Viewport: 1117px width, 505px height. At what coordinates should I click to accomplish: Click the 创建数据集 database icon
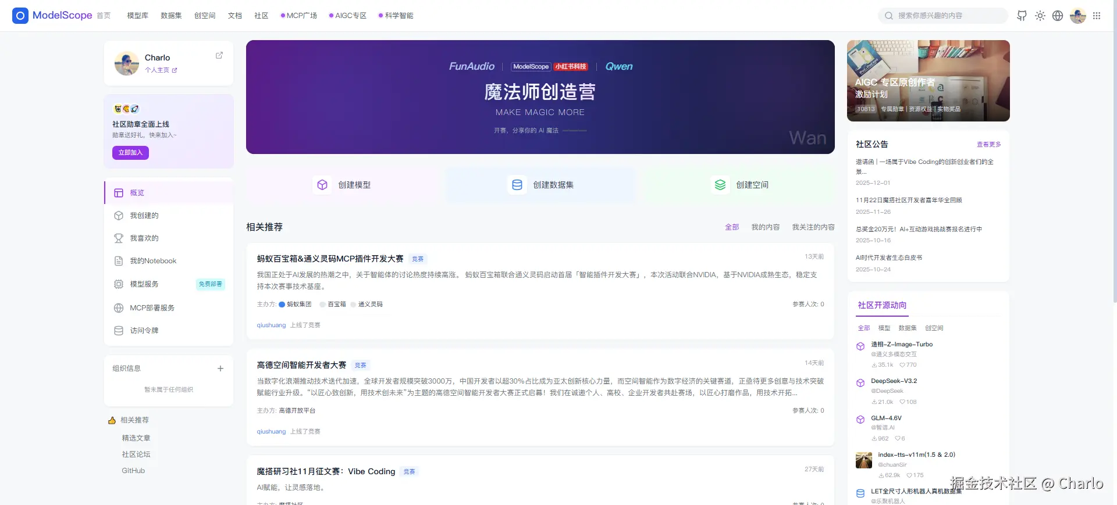tap(517, 185)
